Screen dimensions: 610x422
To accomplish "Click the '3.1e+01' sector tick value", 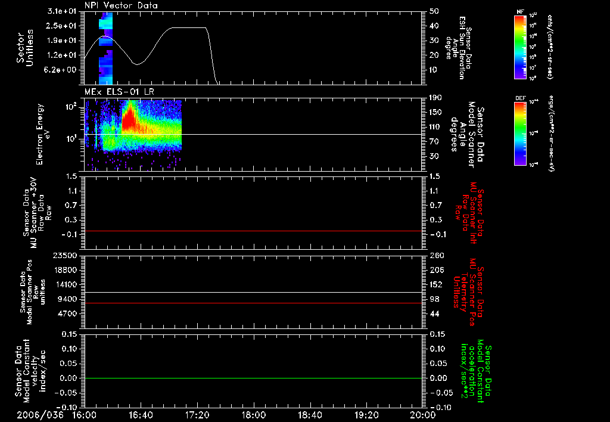I will pos(61,11).
